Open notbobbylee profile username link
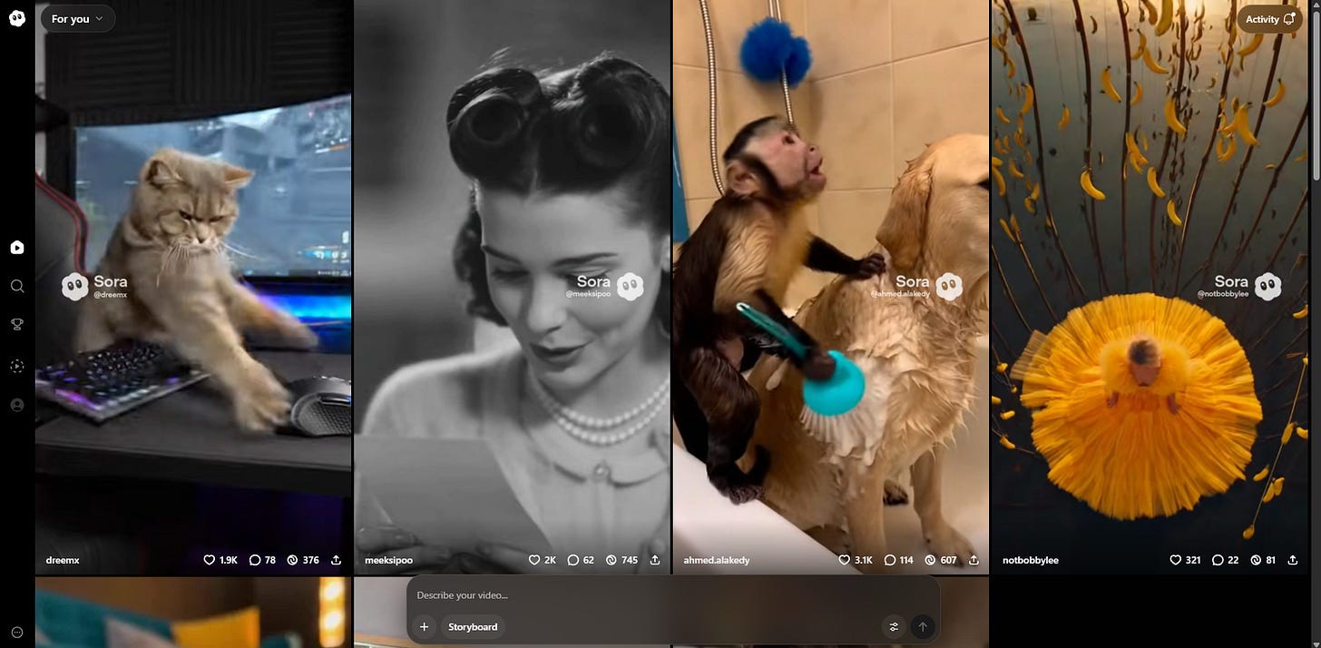This screenshot has width=1321, height=648. (x=1031, y=560)
